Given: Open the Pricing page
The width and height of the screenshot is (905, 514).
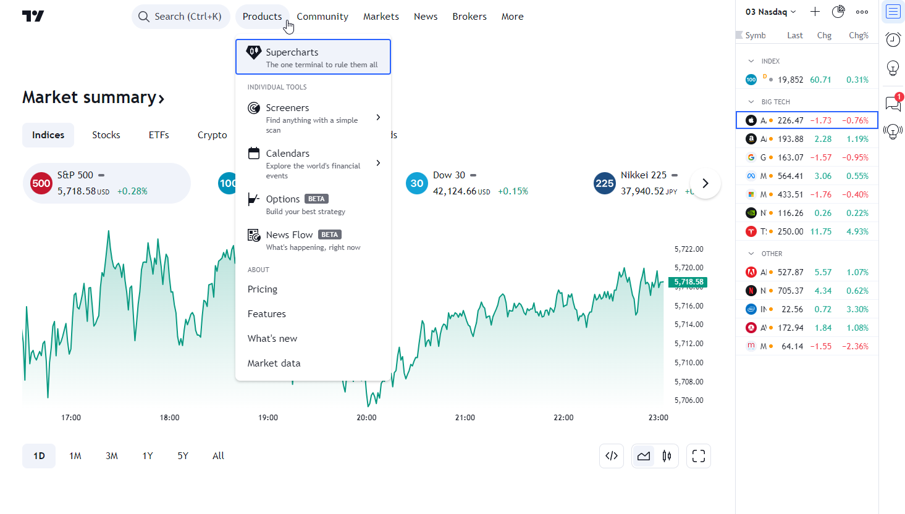Looking at the screenshot, I should (262, 289).
